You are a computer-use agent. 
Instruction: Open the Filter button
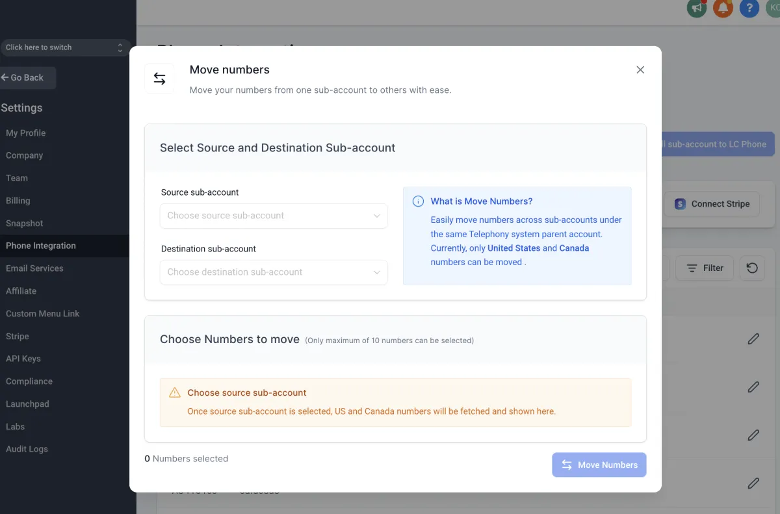705,268
